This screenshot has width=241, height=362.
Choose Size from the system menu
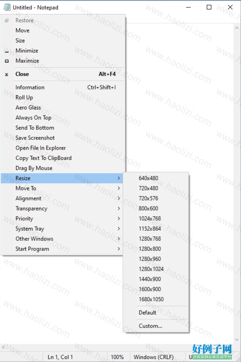pos(63,41)
